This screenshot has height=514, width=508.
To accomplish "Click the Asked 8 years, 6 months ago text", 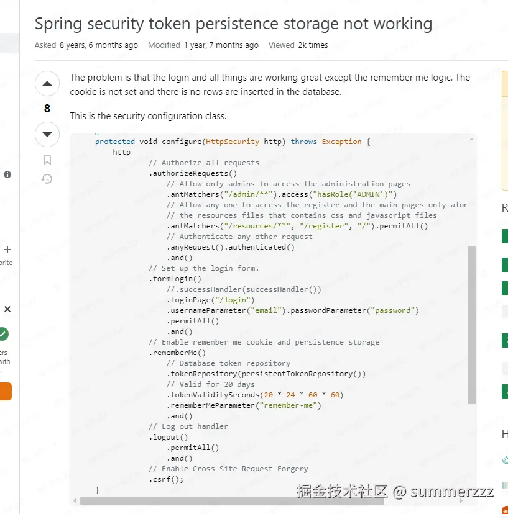I will (x=86, y=45).
